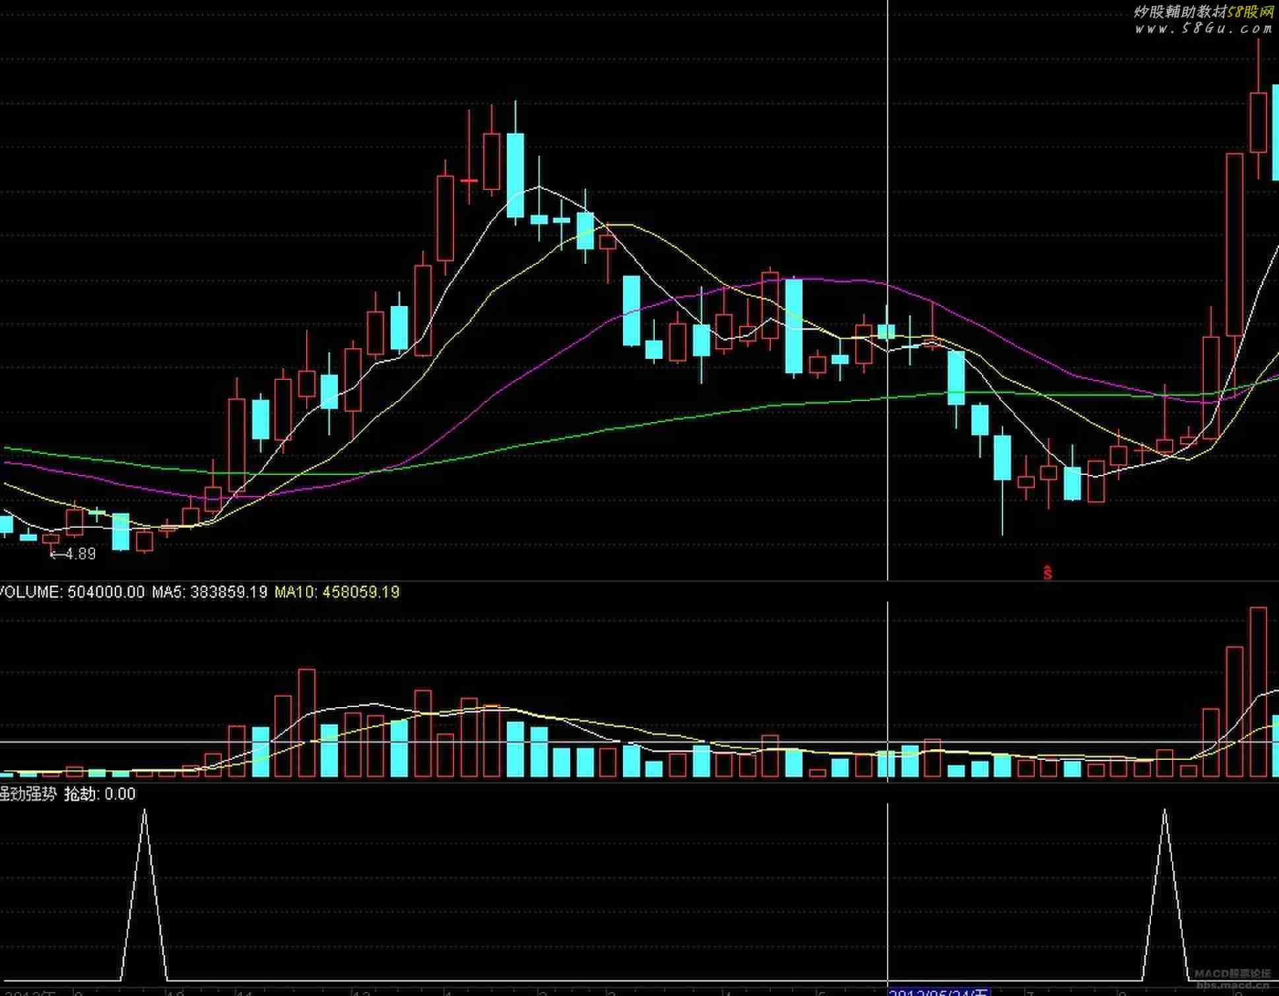
Task: Select the yellow MA10 volume label
Action: [337, 592]
